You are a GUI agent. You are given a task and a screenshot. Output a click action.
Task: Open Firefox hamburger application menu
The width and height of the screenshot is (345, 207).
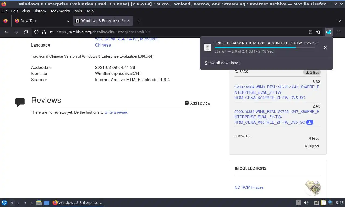(x=339, y=32)
